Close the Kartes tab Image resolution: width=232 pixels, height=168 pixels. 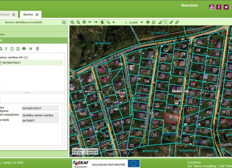tap(37, 15)
